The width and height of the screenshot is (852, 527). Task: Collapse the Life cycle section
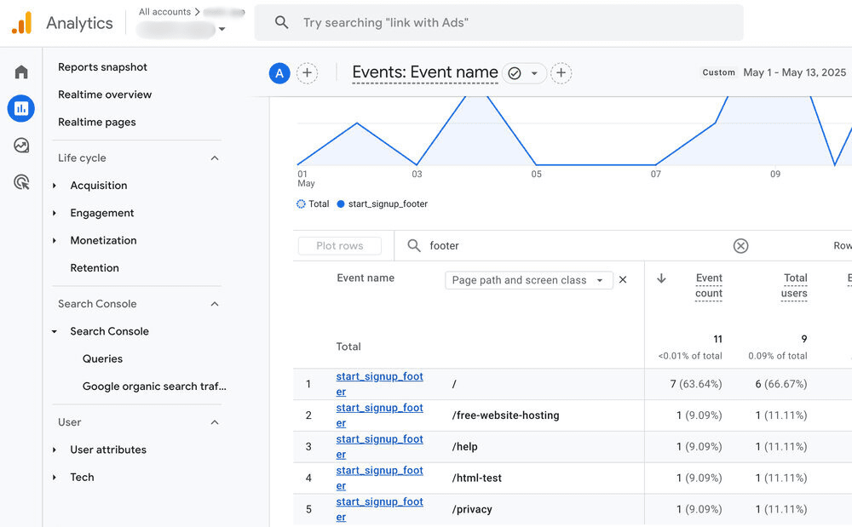tap(215, 158)
